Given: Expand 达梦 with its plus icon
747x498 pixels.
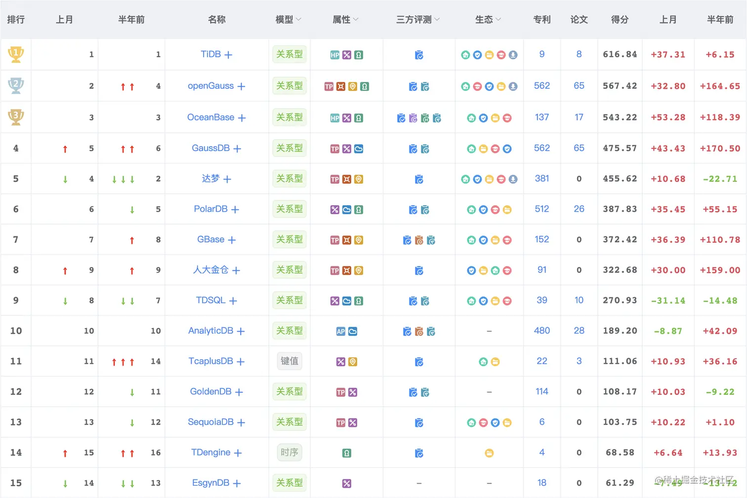Looking at the screenshot, I should click(227, 179).
